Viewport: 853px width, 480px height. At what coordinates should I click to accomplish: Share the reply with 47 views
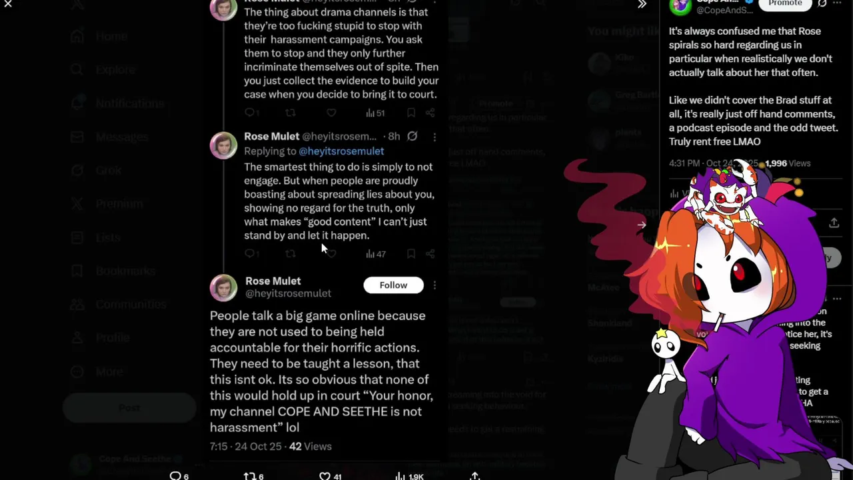coord(430,253)
